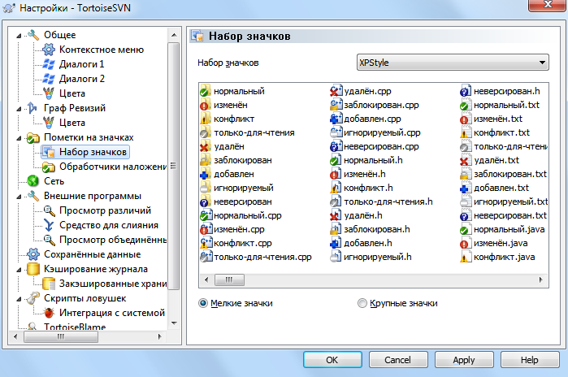The image size is (568, 377).
Task: Click the icon for неверсирован.h
Action: [466, 91]
